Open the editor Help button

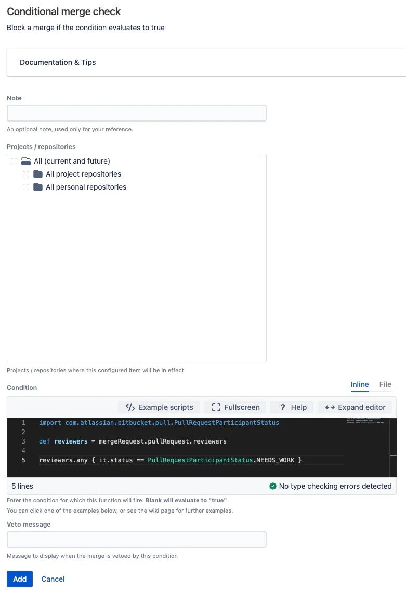pyautogui.click(x=292, y=407)
